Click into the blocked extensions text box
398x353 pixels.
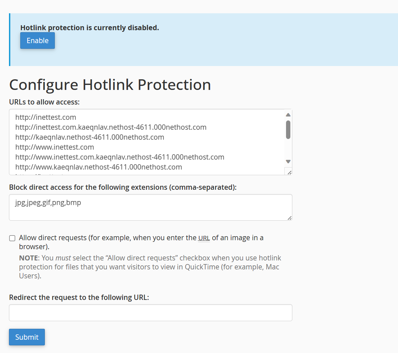[150, 207]
